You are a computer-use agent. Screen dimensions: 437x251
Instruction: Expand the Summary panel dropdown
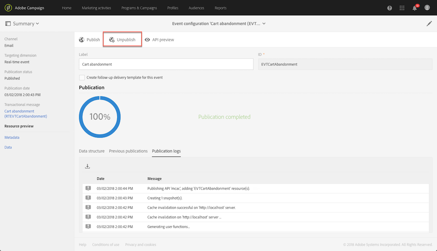click(22, 23)
